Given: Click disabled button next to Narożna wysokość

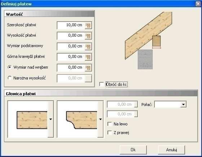Looking at the screenshot, I should point(88,78).
